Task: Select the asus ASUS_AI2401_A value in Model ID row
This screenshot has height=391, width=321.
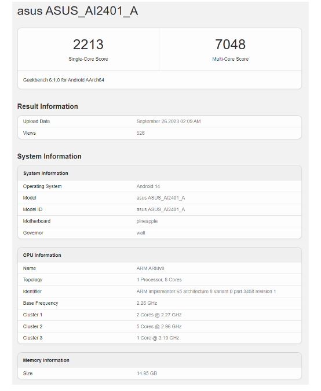Action: (x=160, y=210)
